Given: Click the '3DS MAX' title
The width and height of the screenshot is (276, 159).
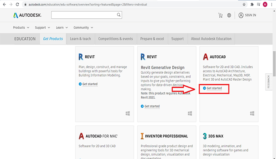Looking at the screenshot, I should [x=216, y=136].
